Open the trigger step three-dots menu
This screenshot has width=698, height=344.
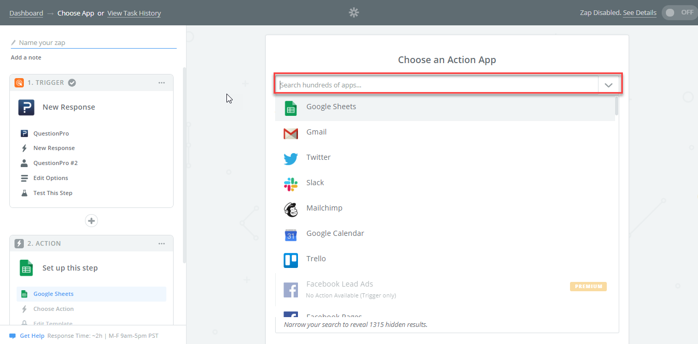[x=162, y=83]
